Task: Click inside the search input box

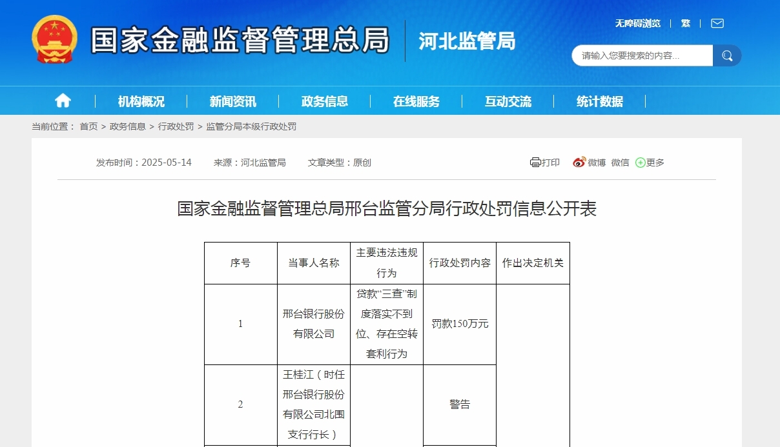Action: click(x=639, y=55)
